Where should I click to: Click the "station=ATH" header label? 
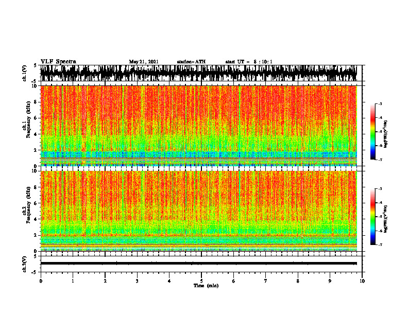coord(191,62)
